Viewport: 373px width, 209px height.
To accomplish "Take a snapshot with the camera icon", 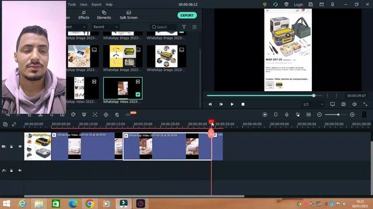I will 343,105.
